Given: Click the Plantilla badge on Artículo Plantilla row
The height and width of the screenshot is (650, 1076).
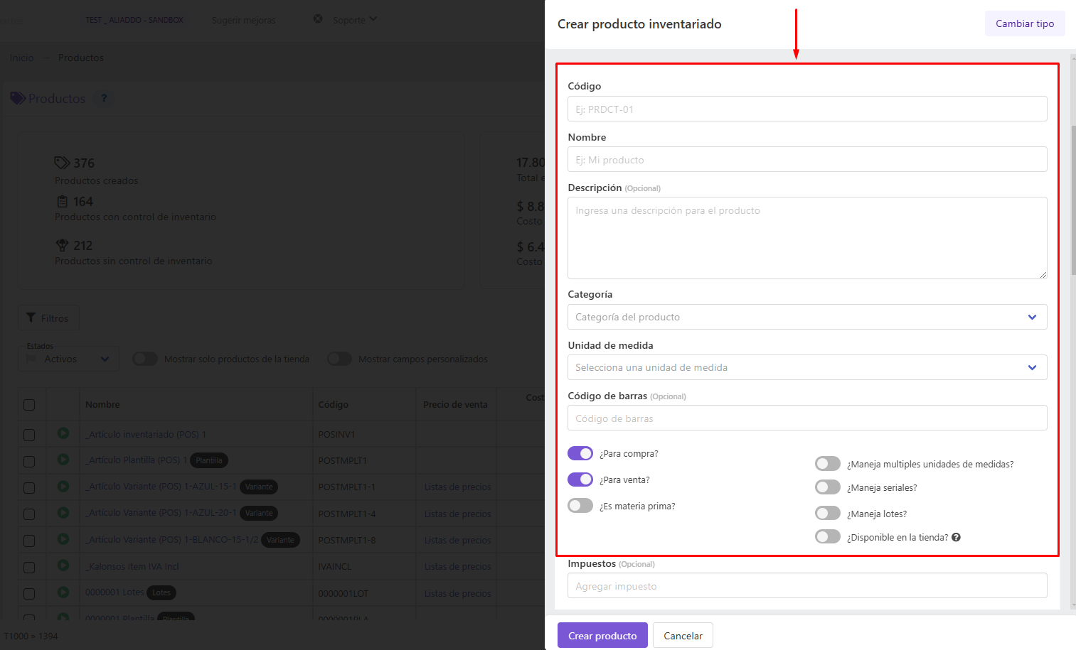Looking at the screenshot, I should click(x=209, y=460).
